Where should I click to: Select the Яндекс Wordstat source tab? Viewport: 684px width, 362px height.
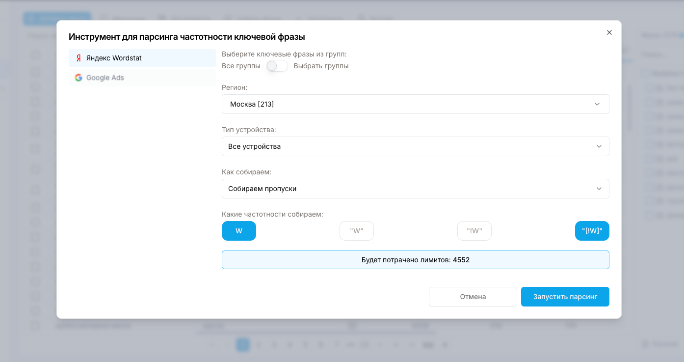142,57
